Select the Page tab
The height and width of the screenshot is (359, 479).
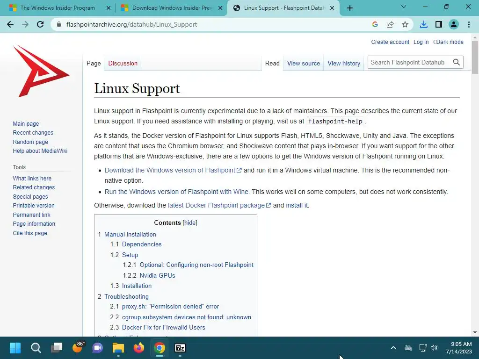point(94,63)
